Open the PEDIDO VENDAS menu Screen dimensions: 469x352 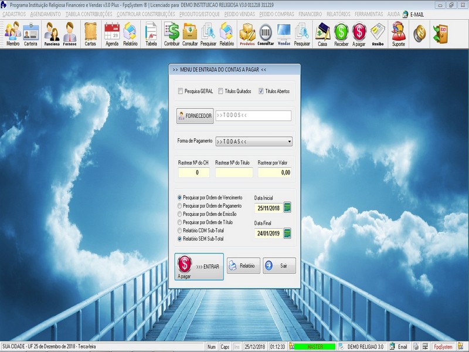240,14
